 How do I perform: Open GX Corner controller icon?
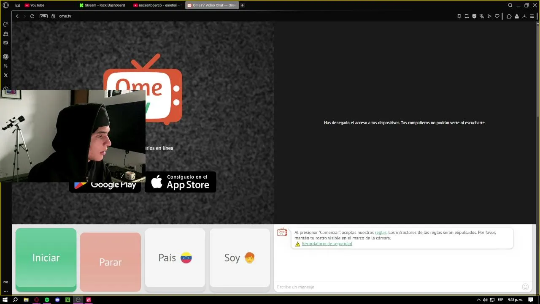[18, 5]
